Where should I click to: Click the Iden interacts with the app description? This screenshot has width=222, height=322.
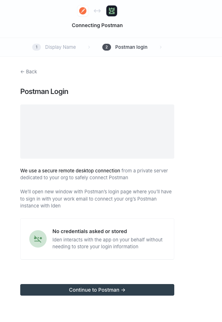(x=107, y=243)
